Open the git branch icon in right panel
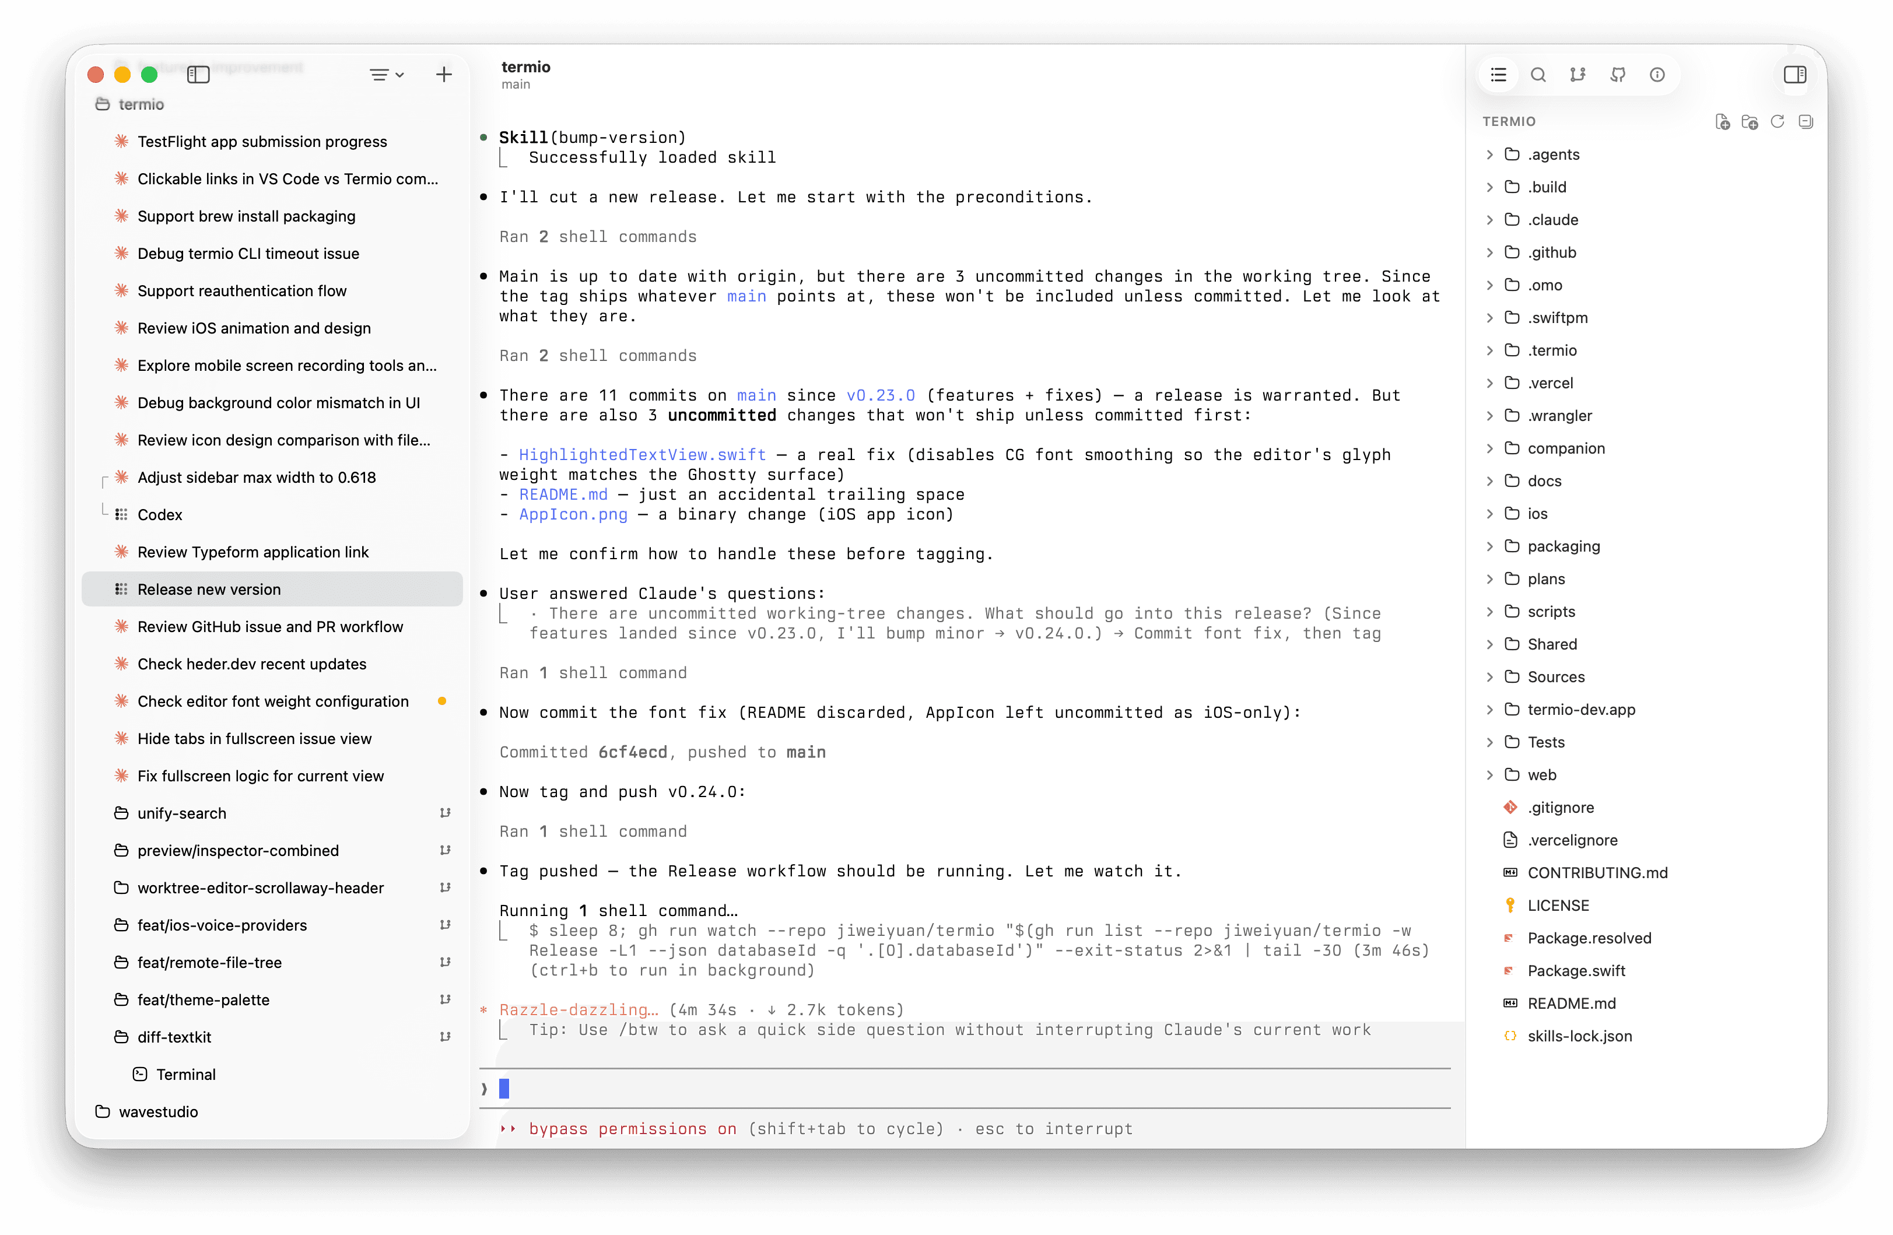This screenshot has height=1235, width=1893. (x=1578, y=75)
